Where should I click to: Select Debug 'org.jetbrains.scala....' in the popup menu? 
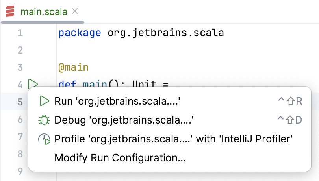124,120
